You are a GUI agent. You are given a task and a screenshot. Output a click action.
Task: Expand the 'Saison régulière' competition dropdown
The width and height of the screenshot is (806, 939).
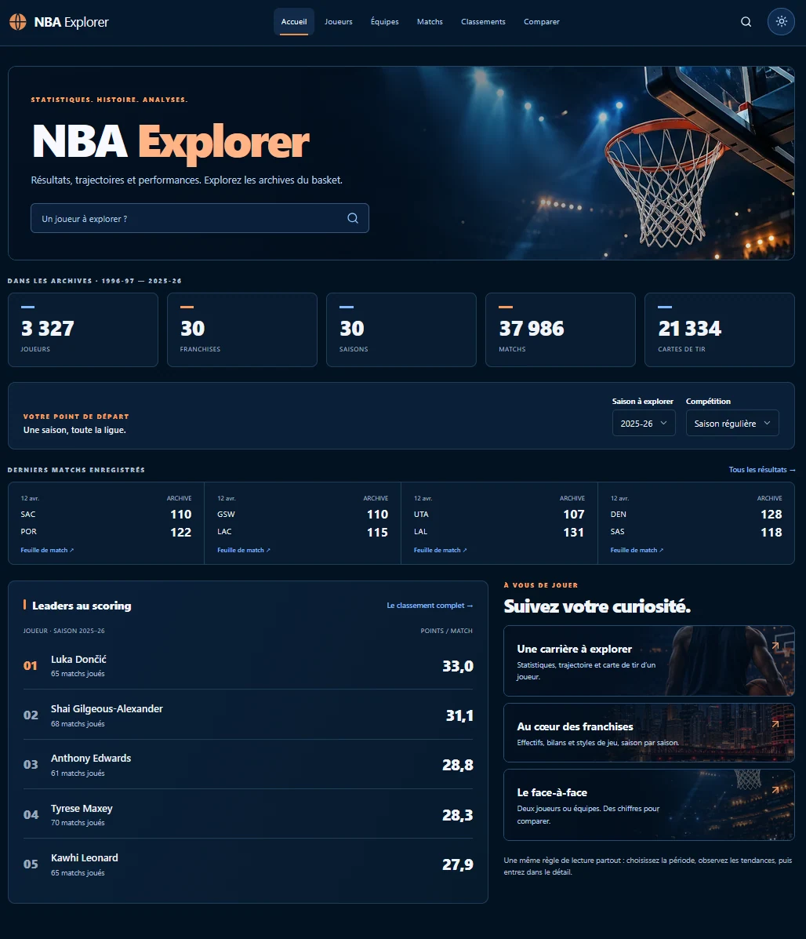click(x=732, y=423)
